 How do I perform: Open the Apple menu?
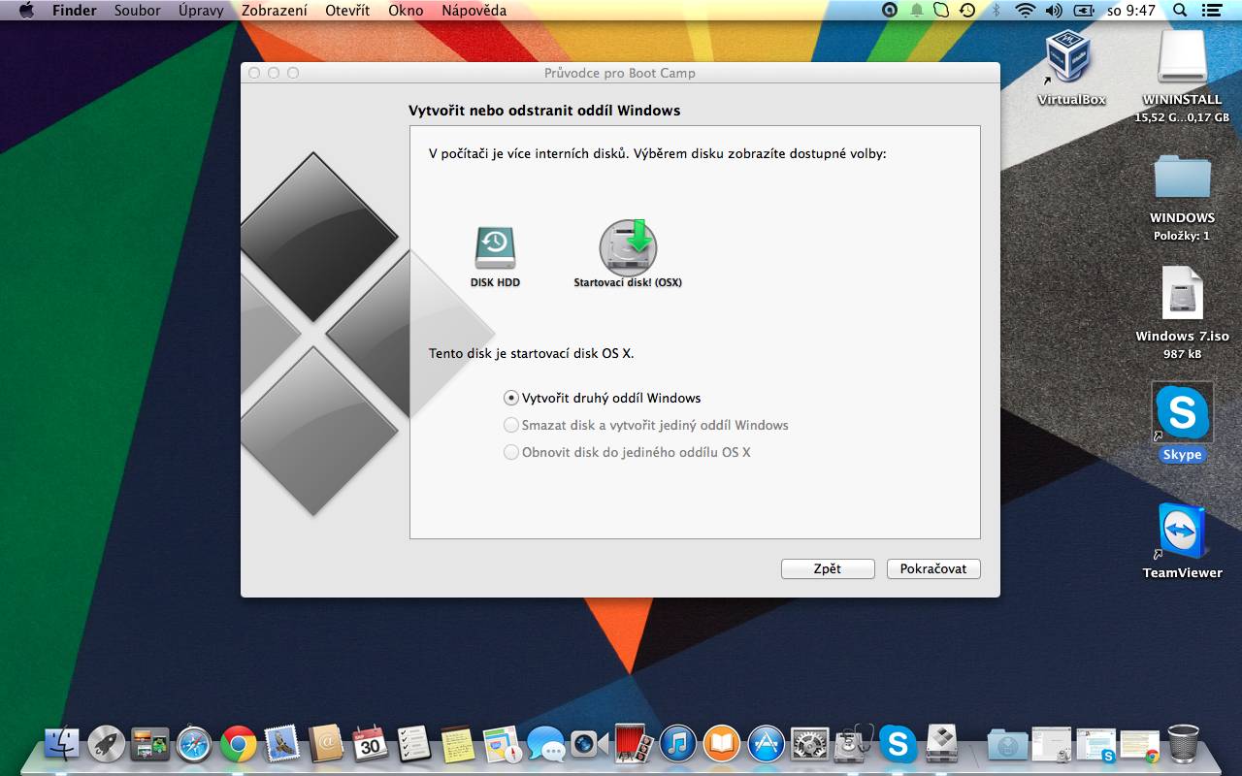(26, 11)
